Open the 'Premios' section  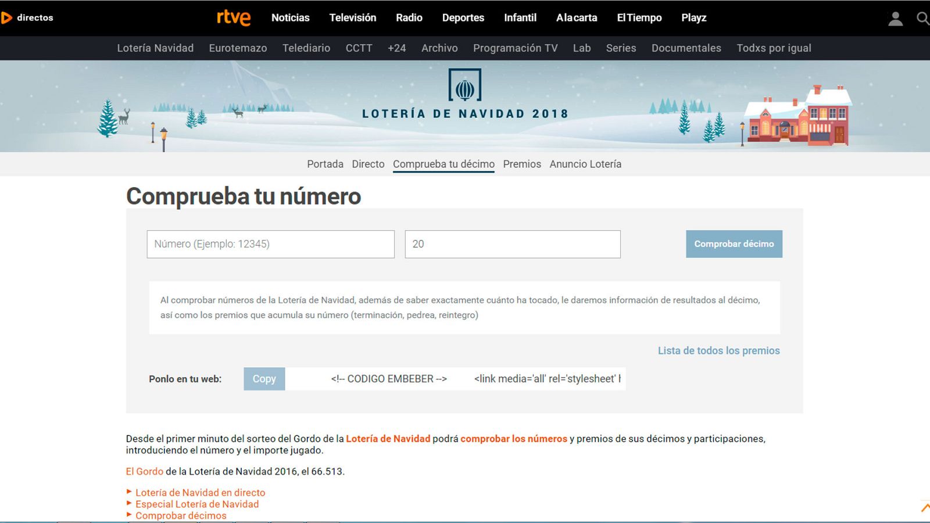tap(521, 164)
